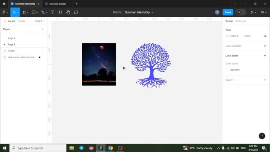Add an export setting with plus
The width and height of the screenshot is (270, 152).
coord(265,80)
